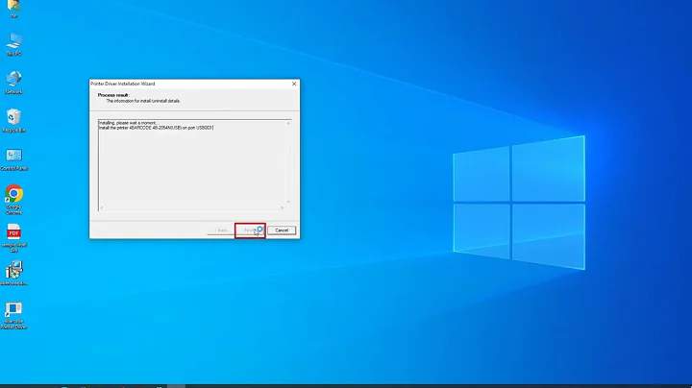Launch Google Chrome from desktop
Screen dimensions: 692x388
pyautogui.click(x=13, y=200)
